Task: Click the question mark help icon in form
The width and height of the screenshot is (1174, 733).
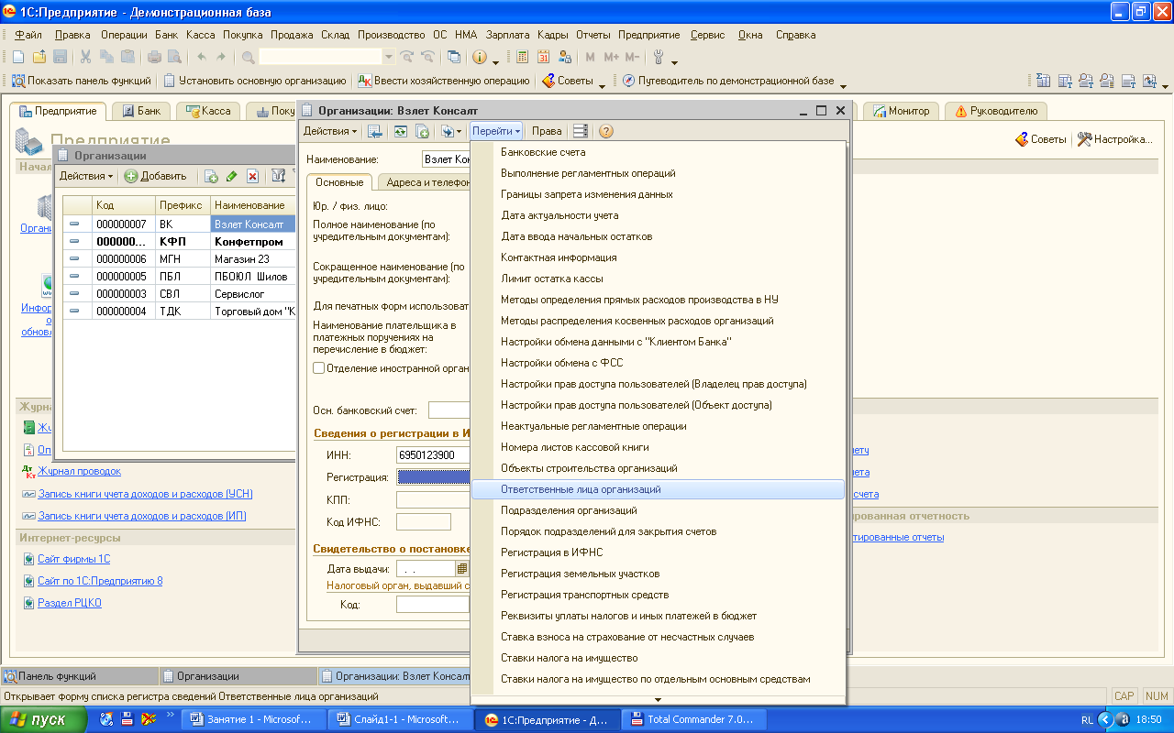Action: tap(606, 131)
